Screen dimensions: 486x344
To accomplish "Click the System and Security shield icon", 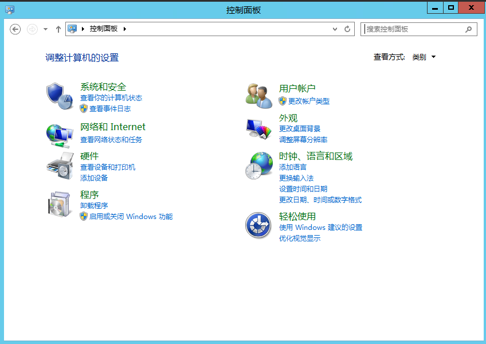I will coord(60,95).
